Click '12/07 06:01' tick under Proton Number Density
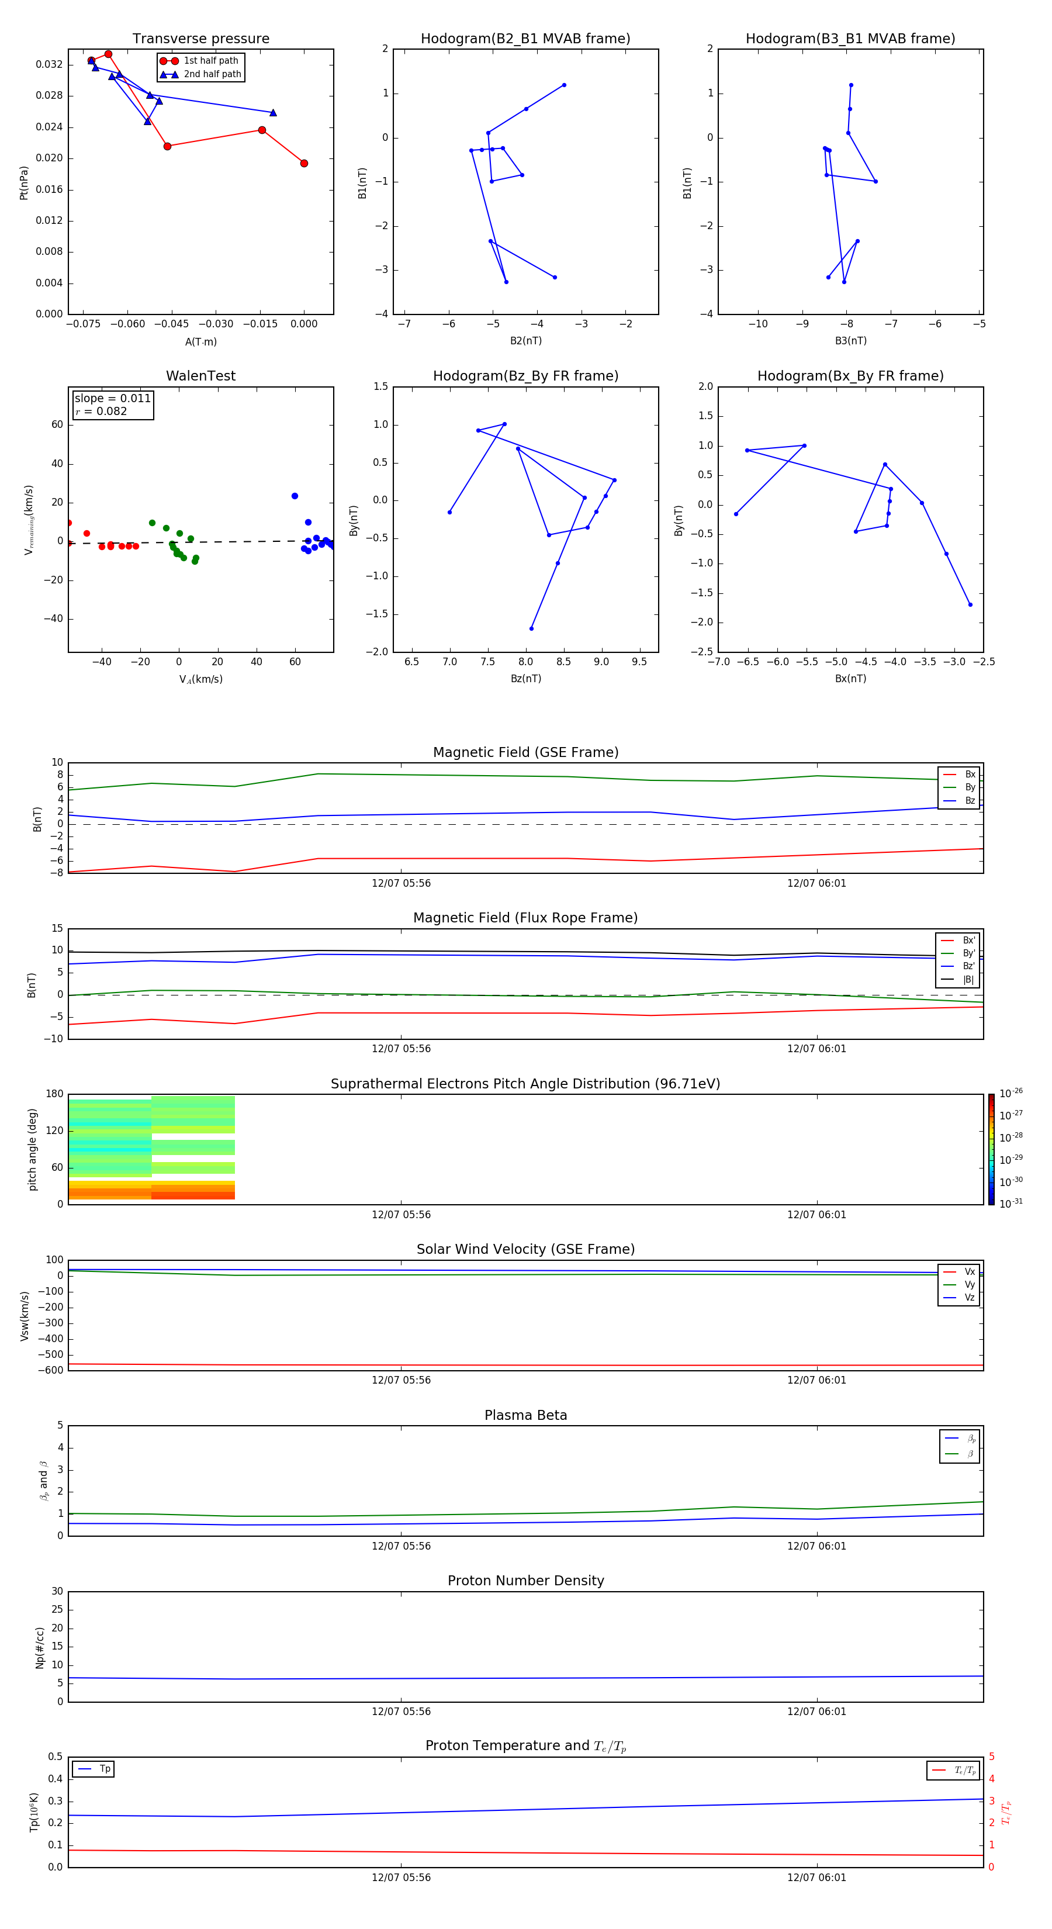Image resolution: width=1052 pixels, height=1929 pixels. pyautogui.click(x=816, y=1712)
